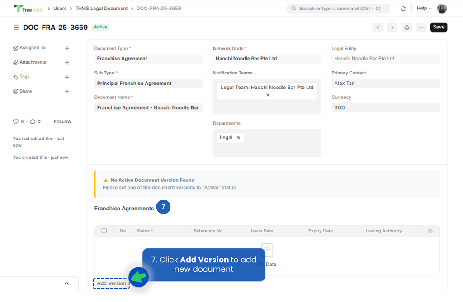Open the Help dropdown menu
Viewport: 463px width, 302px height.
pos(424,9)
